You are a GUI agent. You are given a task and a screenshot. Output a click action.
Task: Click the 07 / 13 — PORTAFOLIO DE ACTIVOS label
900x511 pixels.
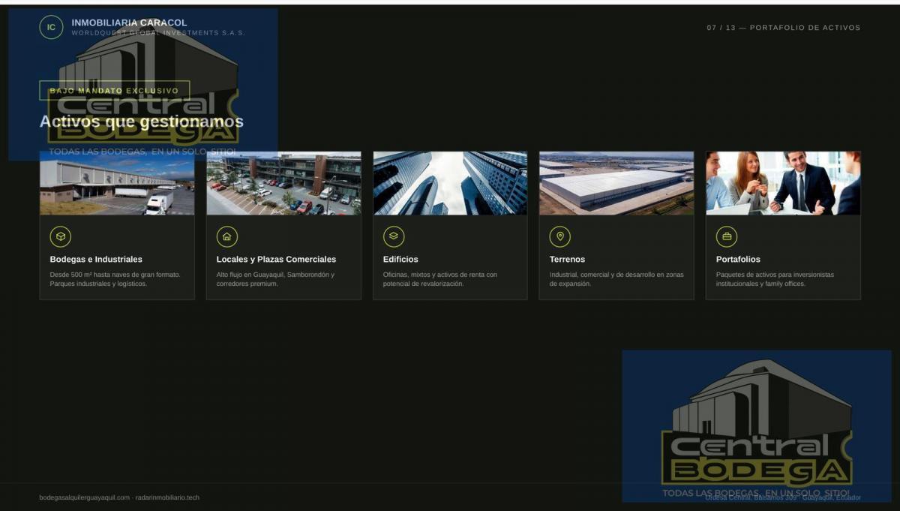784,28
